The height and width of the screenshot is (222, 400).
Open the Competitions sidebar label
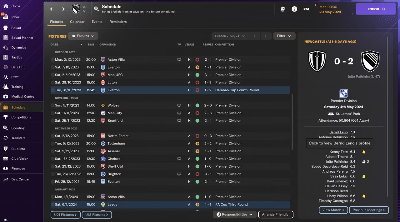click(x=21, y=117)
